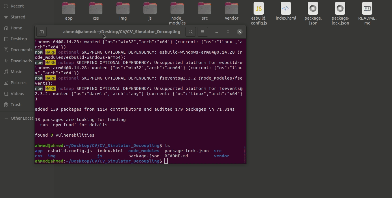Image resolution: width=392 pixels, height=198 pixels.
Task: Open the css folder
Action: click(95, 9)
